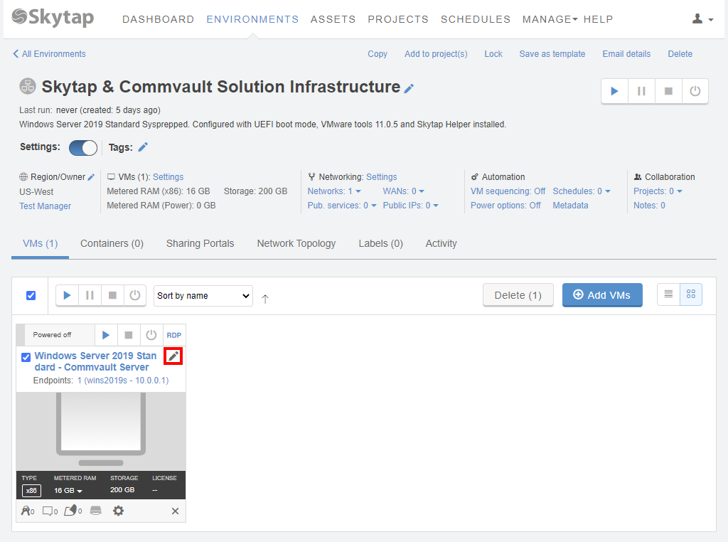Image resolution: width=728 pixels, height=542 pixels.
Task: Run the environment with top play button
Action: click(x=614, y=91)
